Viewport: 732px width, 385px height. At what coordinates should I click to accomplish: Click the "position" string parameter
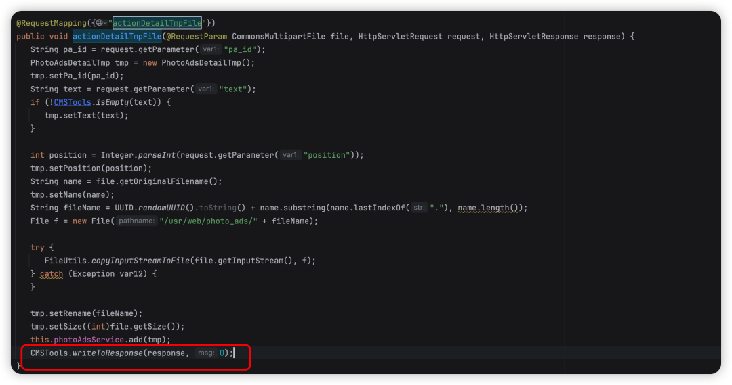coord(328,155)
